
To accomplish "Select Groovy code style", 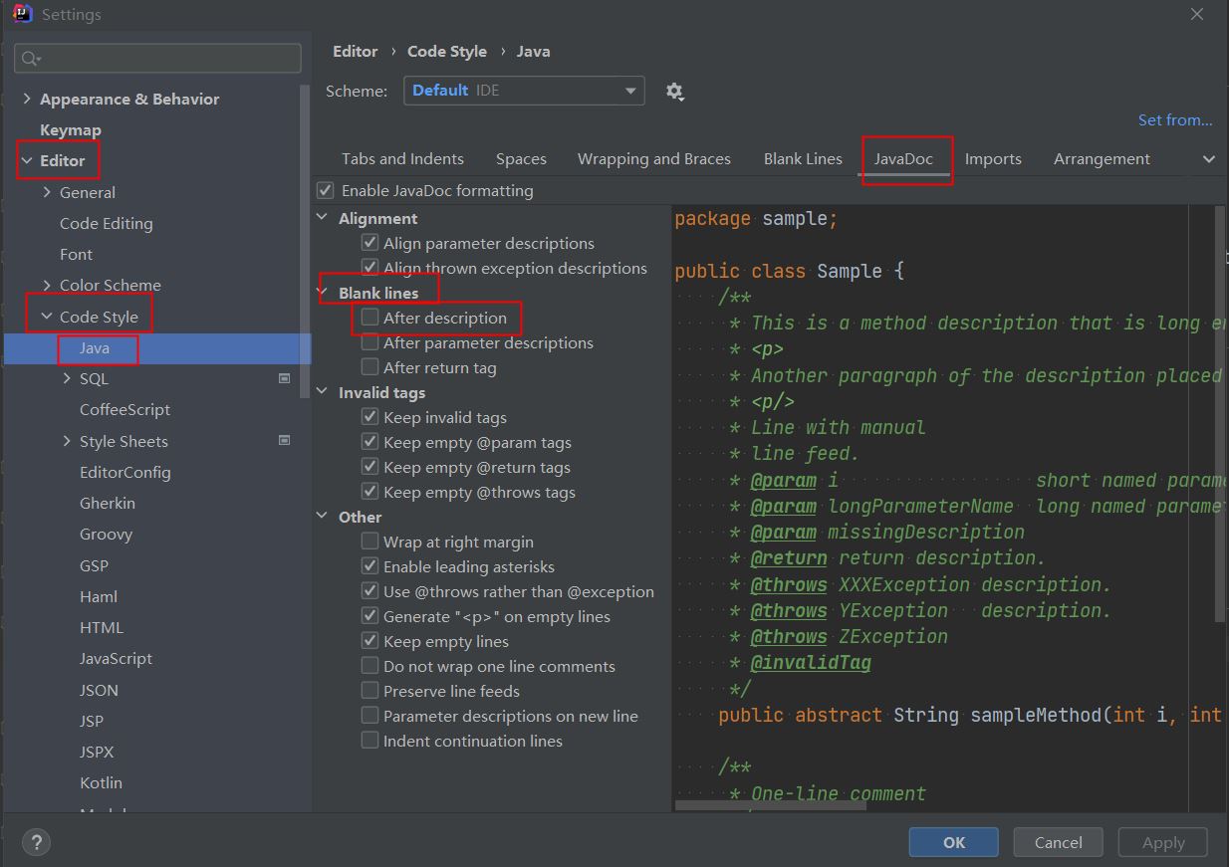I will [106, 535].
